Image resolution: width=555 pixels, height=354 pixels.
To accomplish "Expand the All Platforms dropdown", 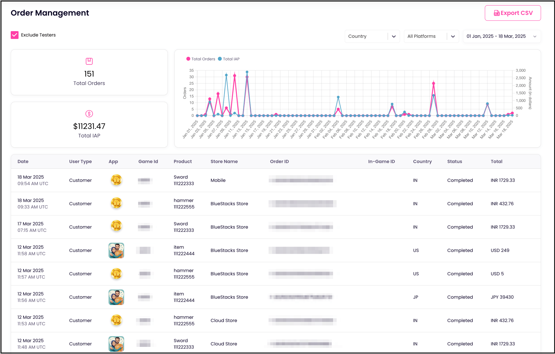I will pos(431,36).
